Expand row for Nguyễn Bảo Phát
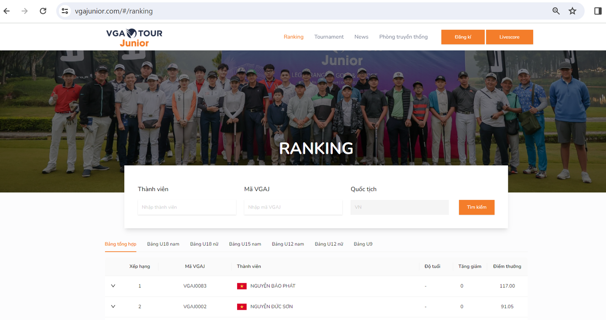 [x=113, y=286]
